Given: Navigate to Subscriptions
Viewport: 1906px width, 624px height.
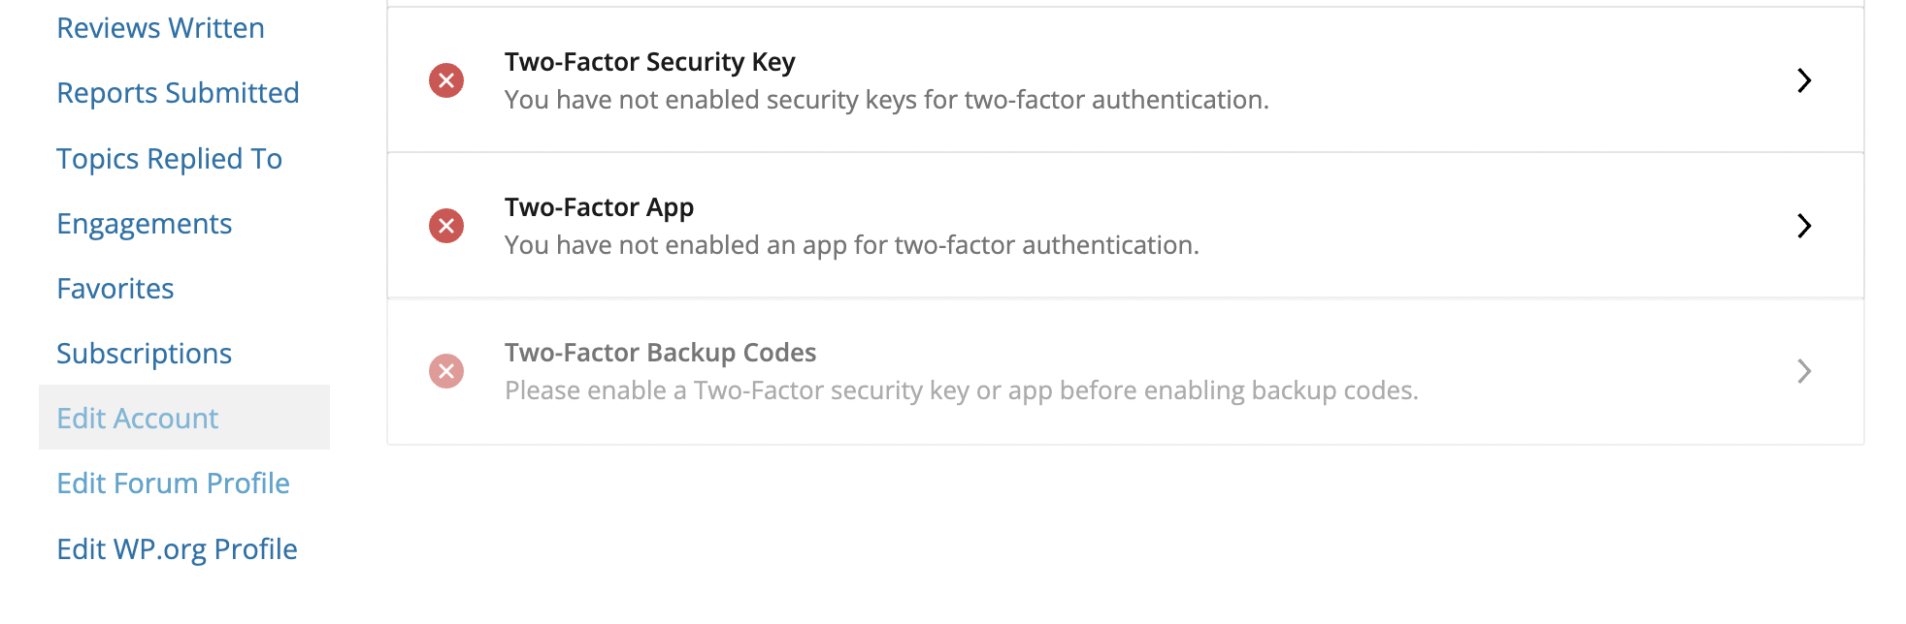Looking at the screenshot, I should (144, 354).
